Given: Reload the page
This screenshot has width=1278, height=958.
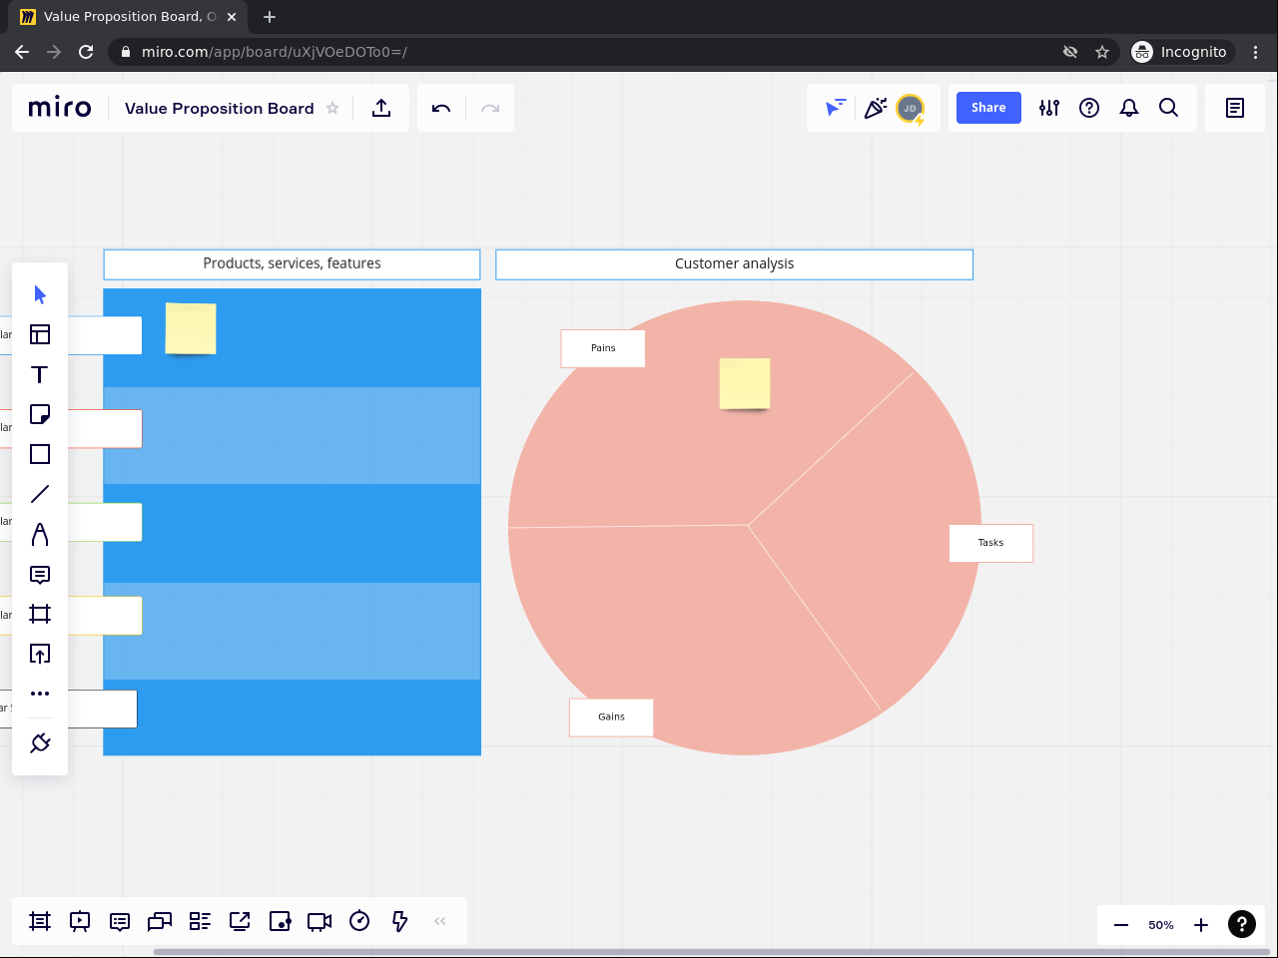Looking at the screenshot, I should (86, 52).
